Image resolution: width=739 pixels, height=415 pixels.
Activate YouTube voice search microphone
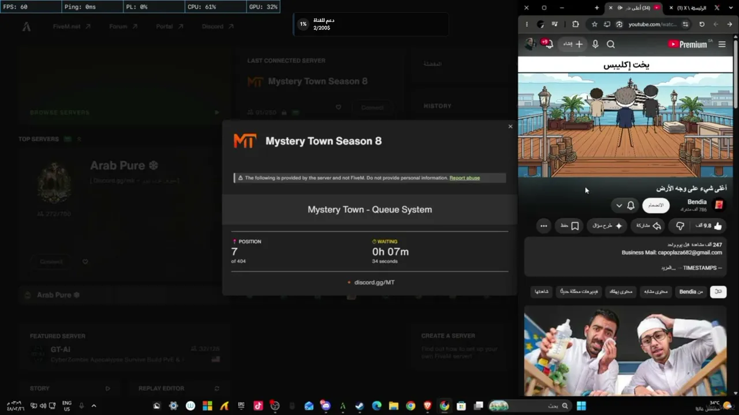(595, 44)
